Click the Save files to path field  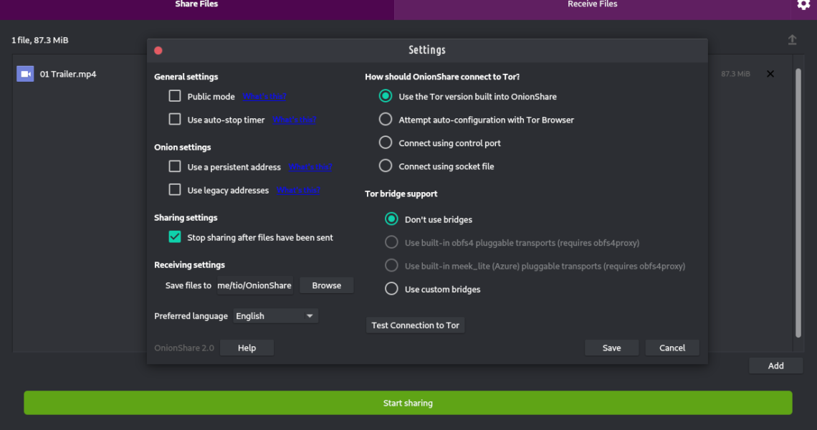254,285
